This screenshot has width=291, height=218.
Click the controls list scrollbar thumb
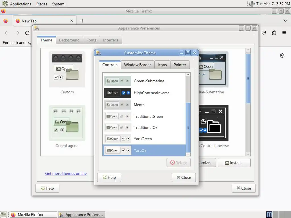click(188, 127)
